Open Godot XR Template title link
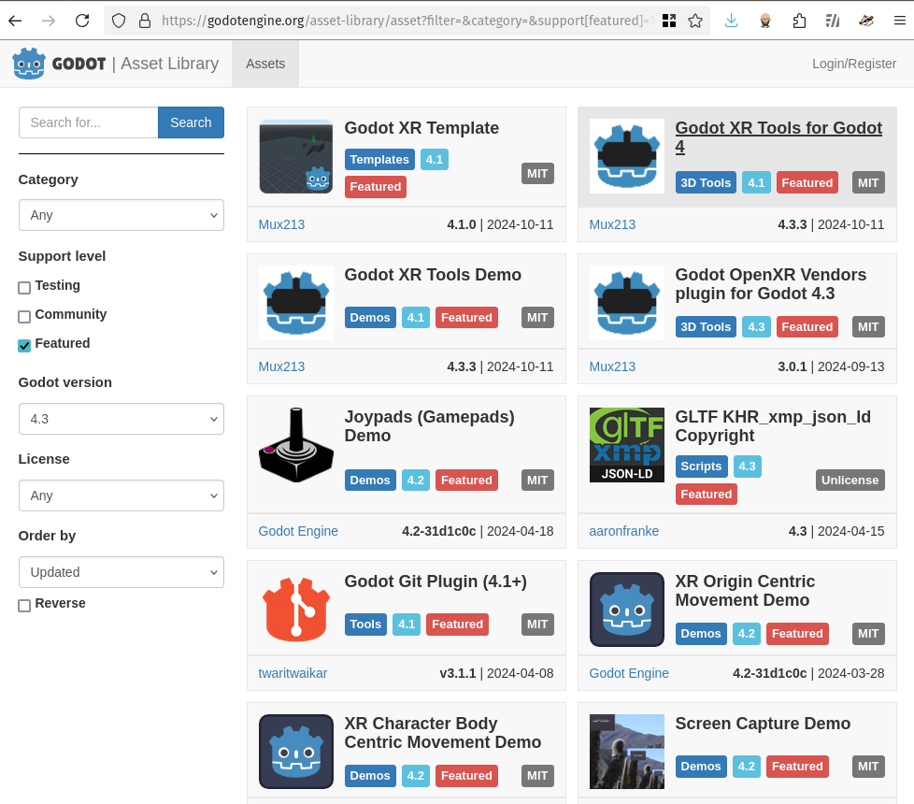The image size is (914, 804). (421, 128)
